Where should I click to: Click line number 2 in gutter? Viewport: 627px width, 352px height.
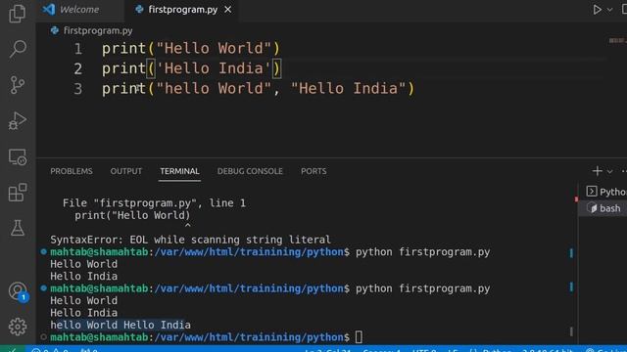pyautogui.click(x=78, y=68)
